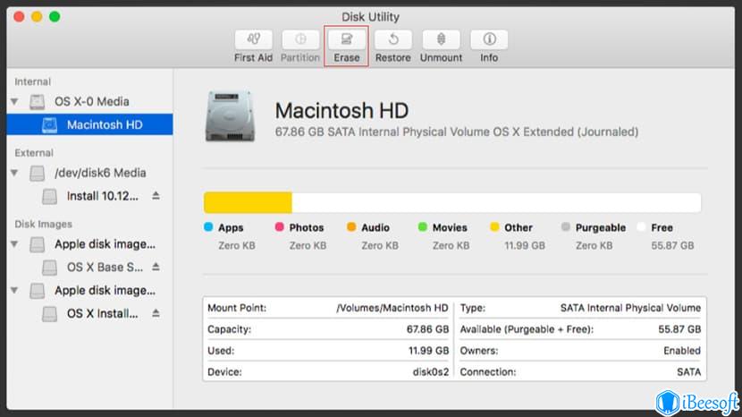Image resolution: width=742 pixels, height=417 pixels.
Task: Select Macintosh HD in the sidebar
Action: point(90,124)
